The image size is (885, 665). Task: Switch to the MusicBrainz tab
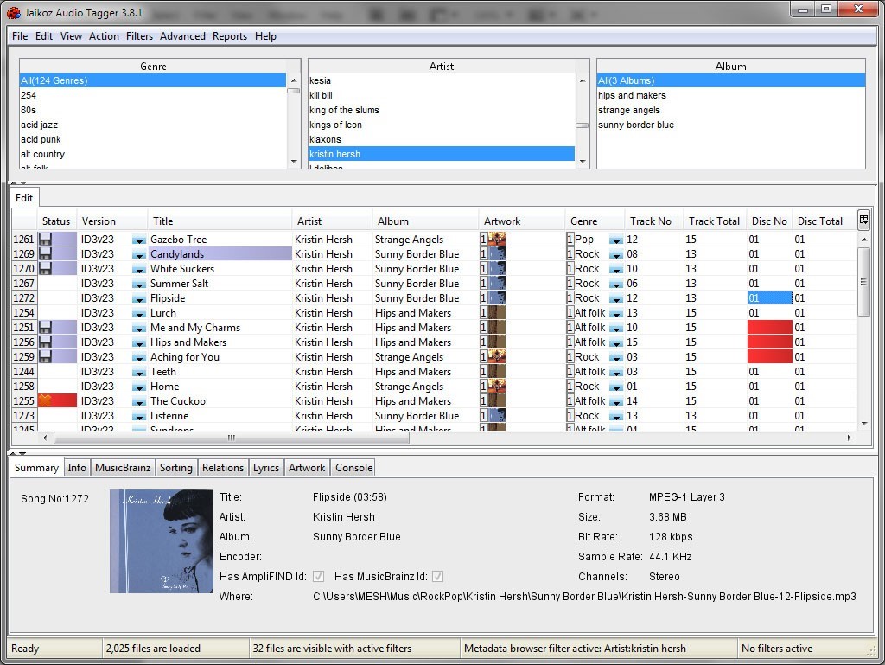[x=123, y=468]
